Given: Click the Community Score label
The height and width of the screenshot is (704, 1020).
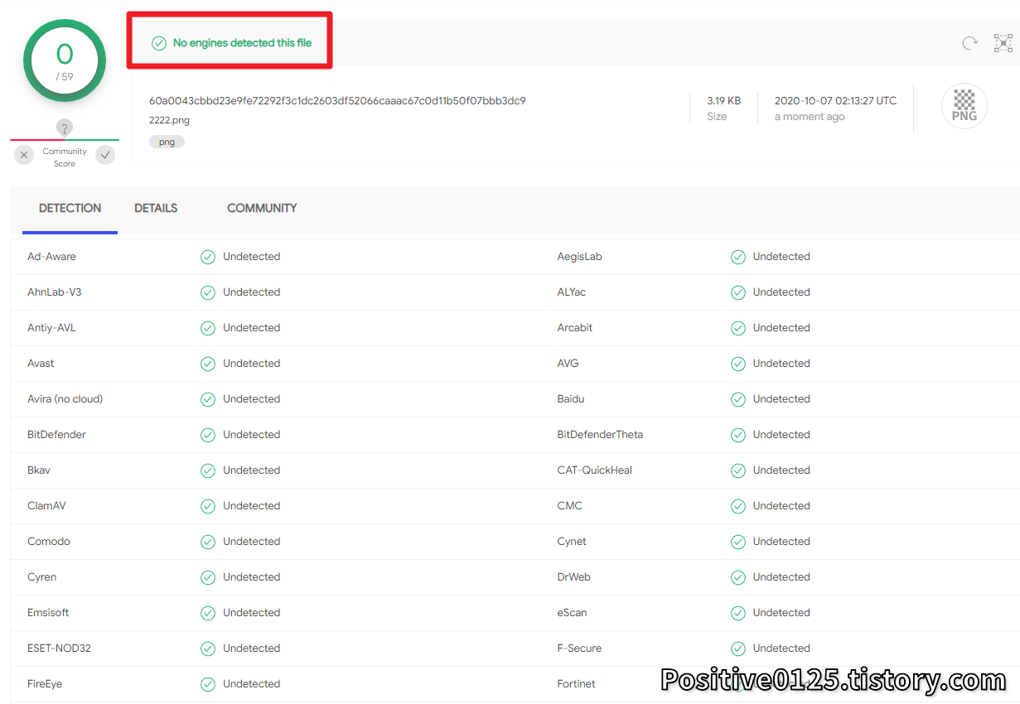Looking at the screenshot, I should [x=65, y=157].
